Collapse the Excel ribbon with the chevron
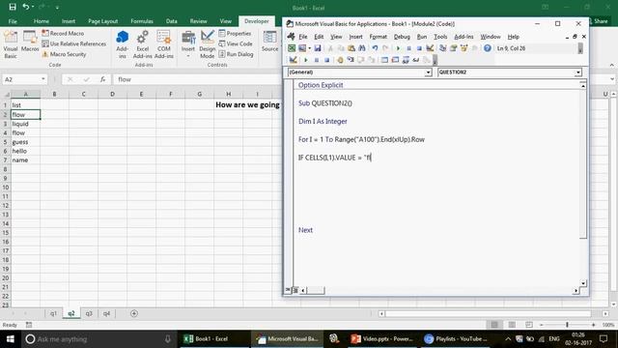This screenshot has height=348, width=618. pyautogui.click(x=611, y=65)
